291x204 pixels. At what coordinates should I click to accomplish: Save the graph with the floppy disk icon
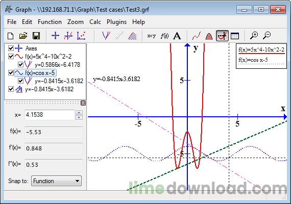36,36
